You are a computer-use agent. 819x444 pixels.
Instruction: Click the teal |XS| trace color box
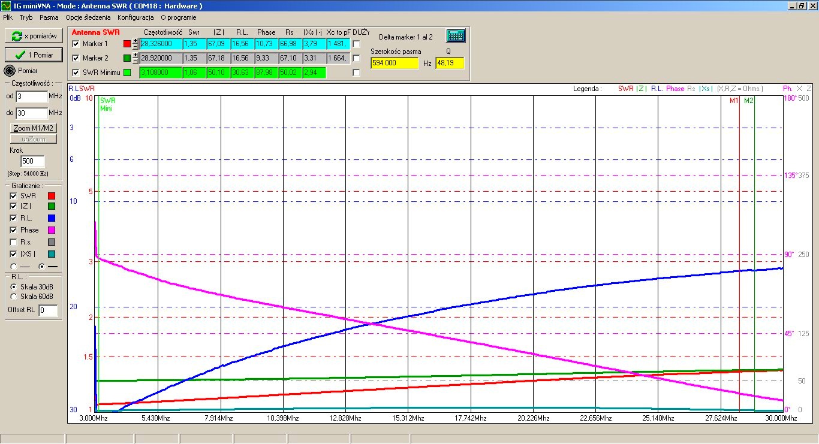coord(51,254)
